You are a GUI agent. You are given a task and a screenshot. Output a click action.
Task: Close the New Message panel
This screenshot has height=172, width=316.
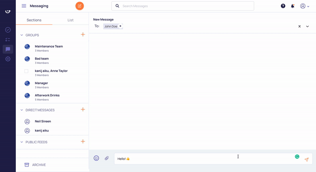299,26
